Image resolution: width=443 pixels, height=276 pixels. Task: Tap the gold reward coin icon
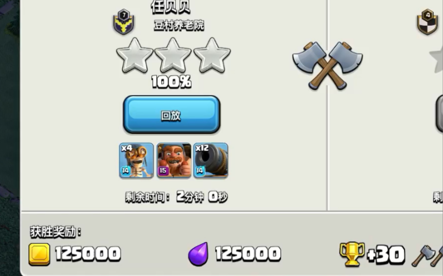click(39, 254)
